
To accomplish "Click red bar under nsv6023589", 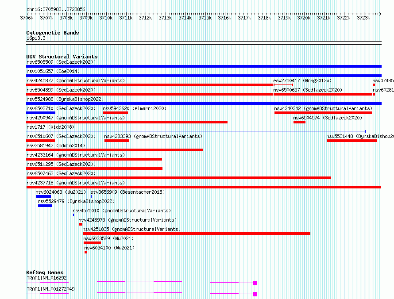I will tap(92, 243).
